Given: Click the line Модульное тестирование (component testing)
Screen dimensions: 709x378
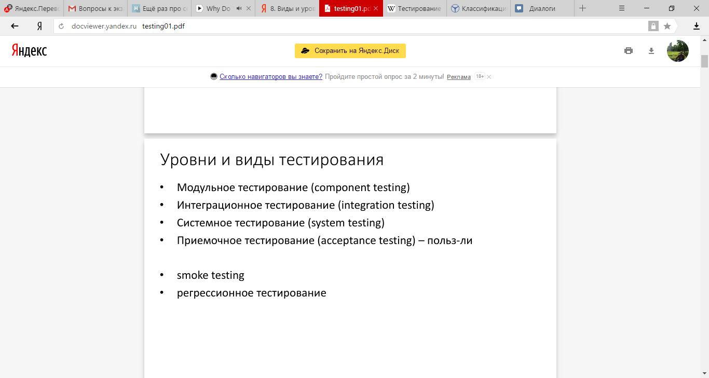Looking at the screenshot, I should pyautogui.click(x=293, y=187).
